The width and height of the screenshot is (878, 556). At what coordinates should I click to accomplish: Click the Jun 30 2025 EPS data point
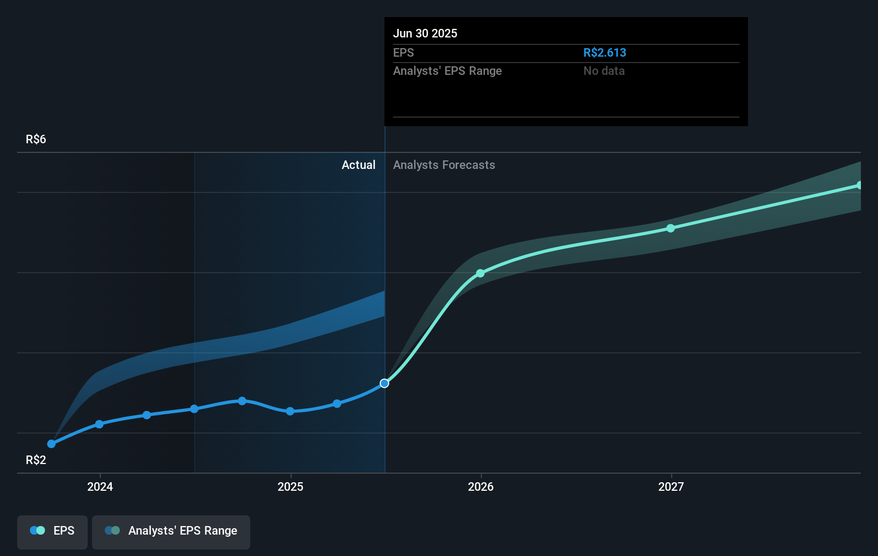click(384, 383)
